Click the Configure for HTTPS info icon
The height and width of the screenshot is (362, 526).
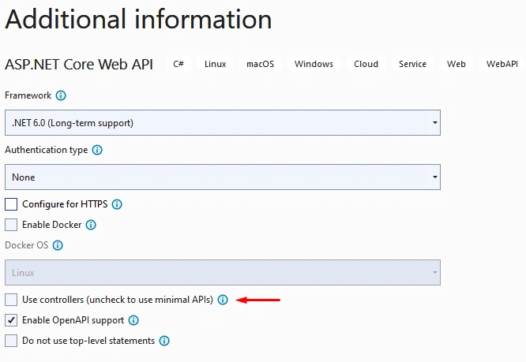117,204
